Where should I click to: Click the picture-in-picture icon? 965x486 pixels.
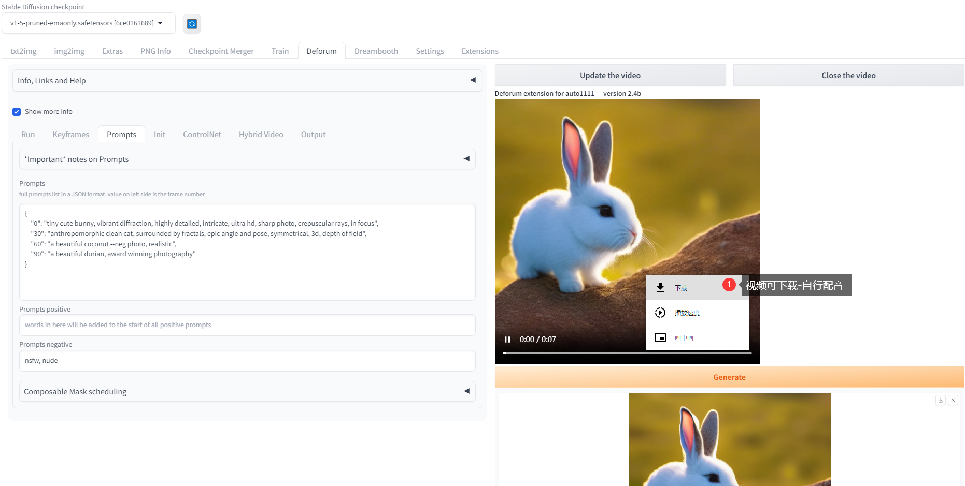point(660,337)
